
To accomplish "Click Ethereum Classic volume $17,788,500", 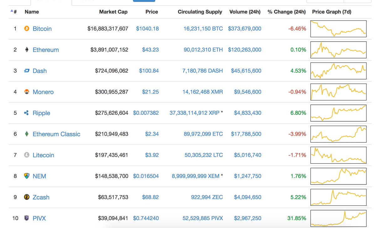I will (x=246, y=134).
